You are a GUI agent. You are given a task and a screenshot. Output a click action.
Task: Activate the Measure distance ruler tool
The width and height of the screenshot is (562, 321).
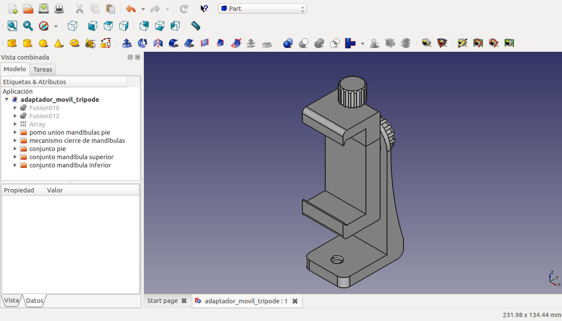click(195, 26)
